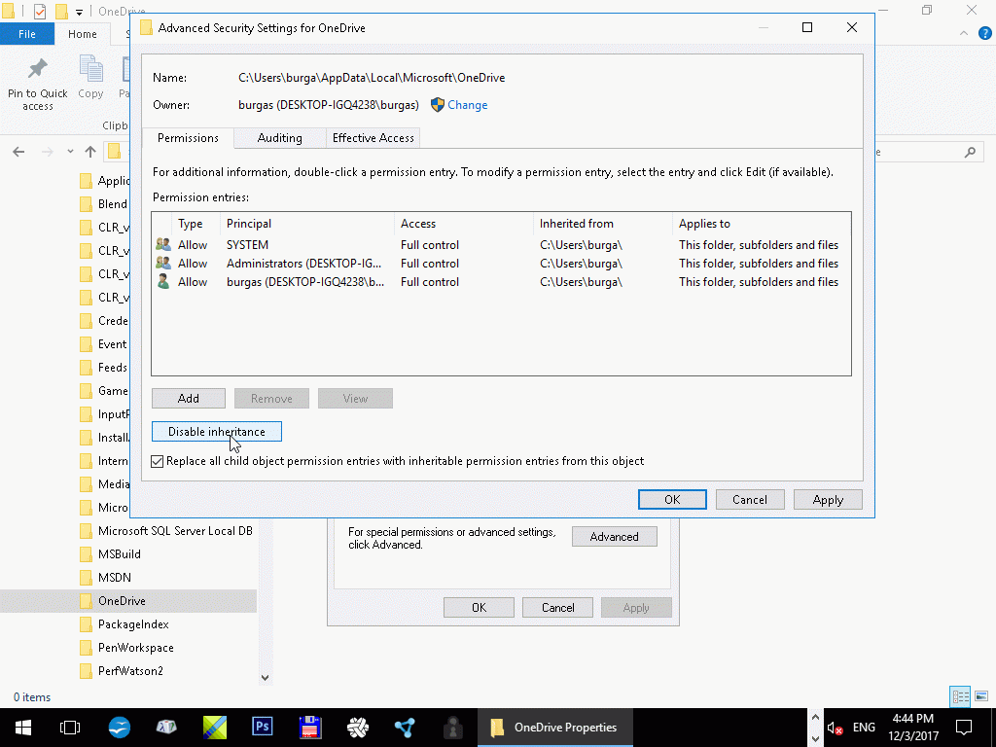Go up one folder level
Viewport: 996px width, 747px height.
coord(90,152)
